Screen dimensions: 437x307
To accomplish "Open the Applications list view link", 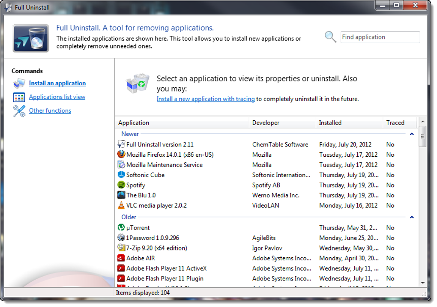I will (57, 97).
